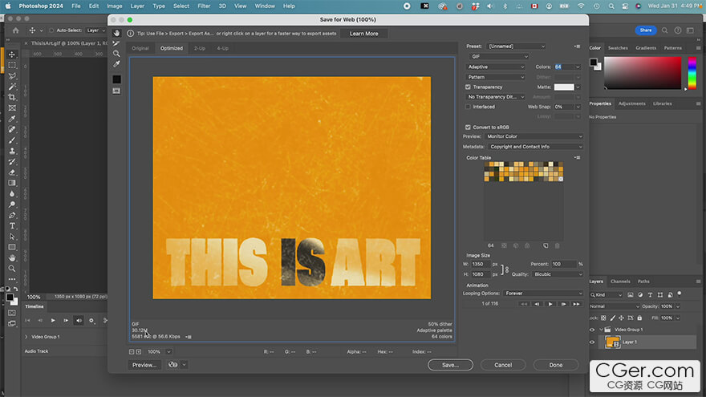Click the Home icon in options bar
The image size is (706, 397).
[16, 30]
